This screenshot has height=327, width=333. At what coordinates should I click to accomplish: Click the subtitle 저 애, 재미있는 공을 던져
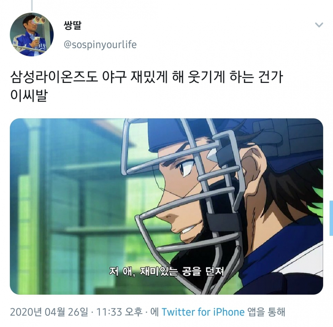point(167,271)
